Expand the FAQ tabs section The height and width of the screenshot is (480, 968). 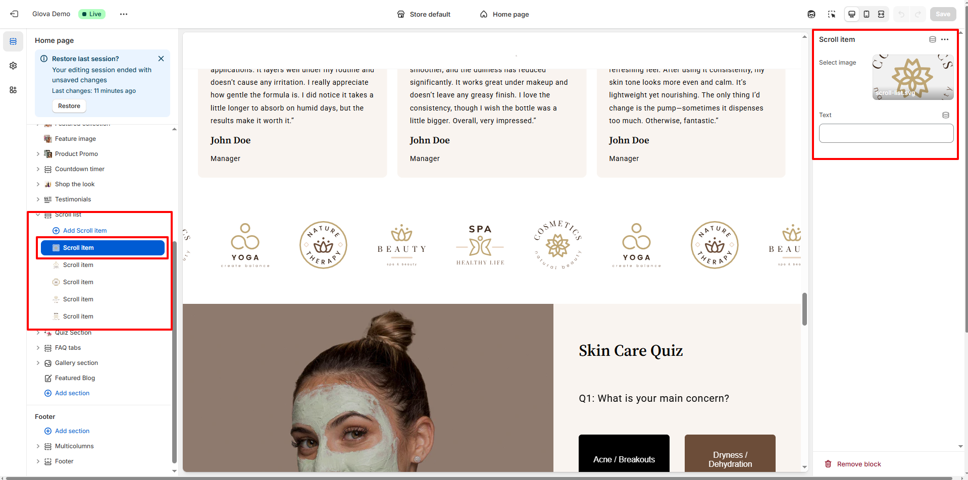(x=38, y=348)
